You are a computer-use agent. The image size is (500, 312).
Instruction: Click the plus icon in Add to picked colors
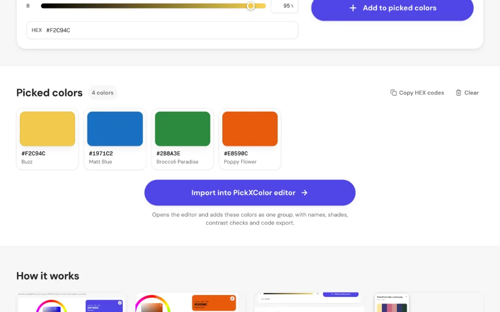353,8
